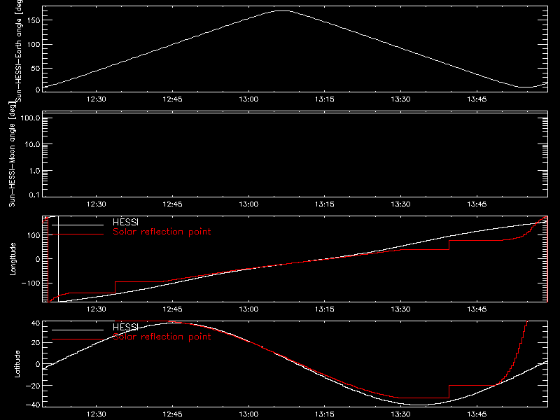Click red legend line in Longitude plot
Screen dimensions: 560x420
tap(78, 234)
